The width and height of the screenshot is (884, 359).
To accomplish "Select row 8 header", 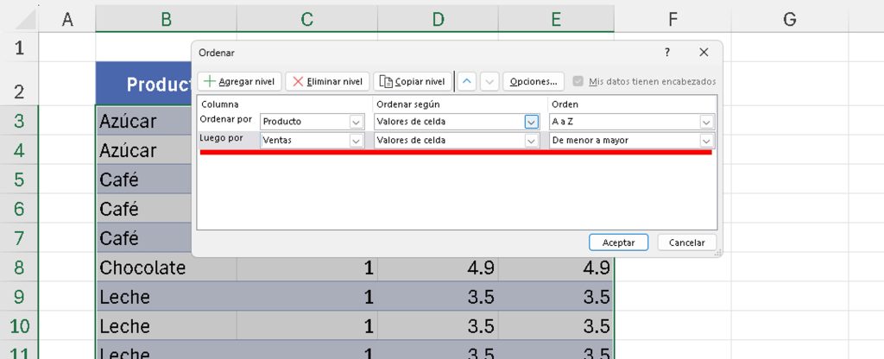I will 20,268.
